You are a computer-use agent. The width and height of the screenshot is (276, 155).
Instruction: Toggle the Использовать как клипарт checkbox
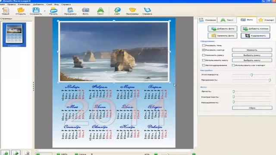tap(233, 65)
